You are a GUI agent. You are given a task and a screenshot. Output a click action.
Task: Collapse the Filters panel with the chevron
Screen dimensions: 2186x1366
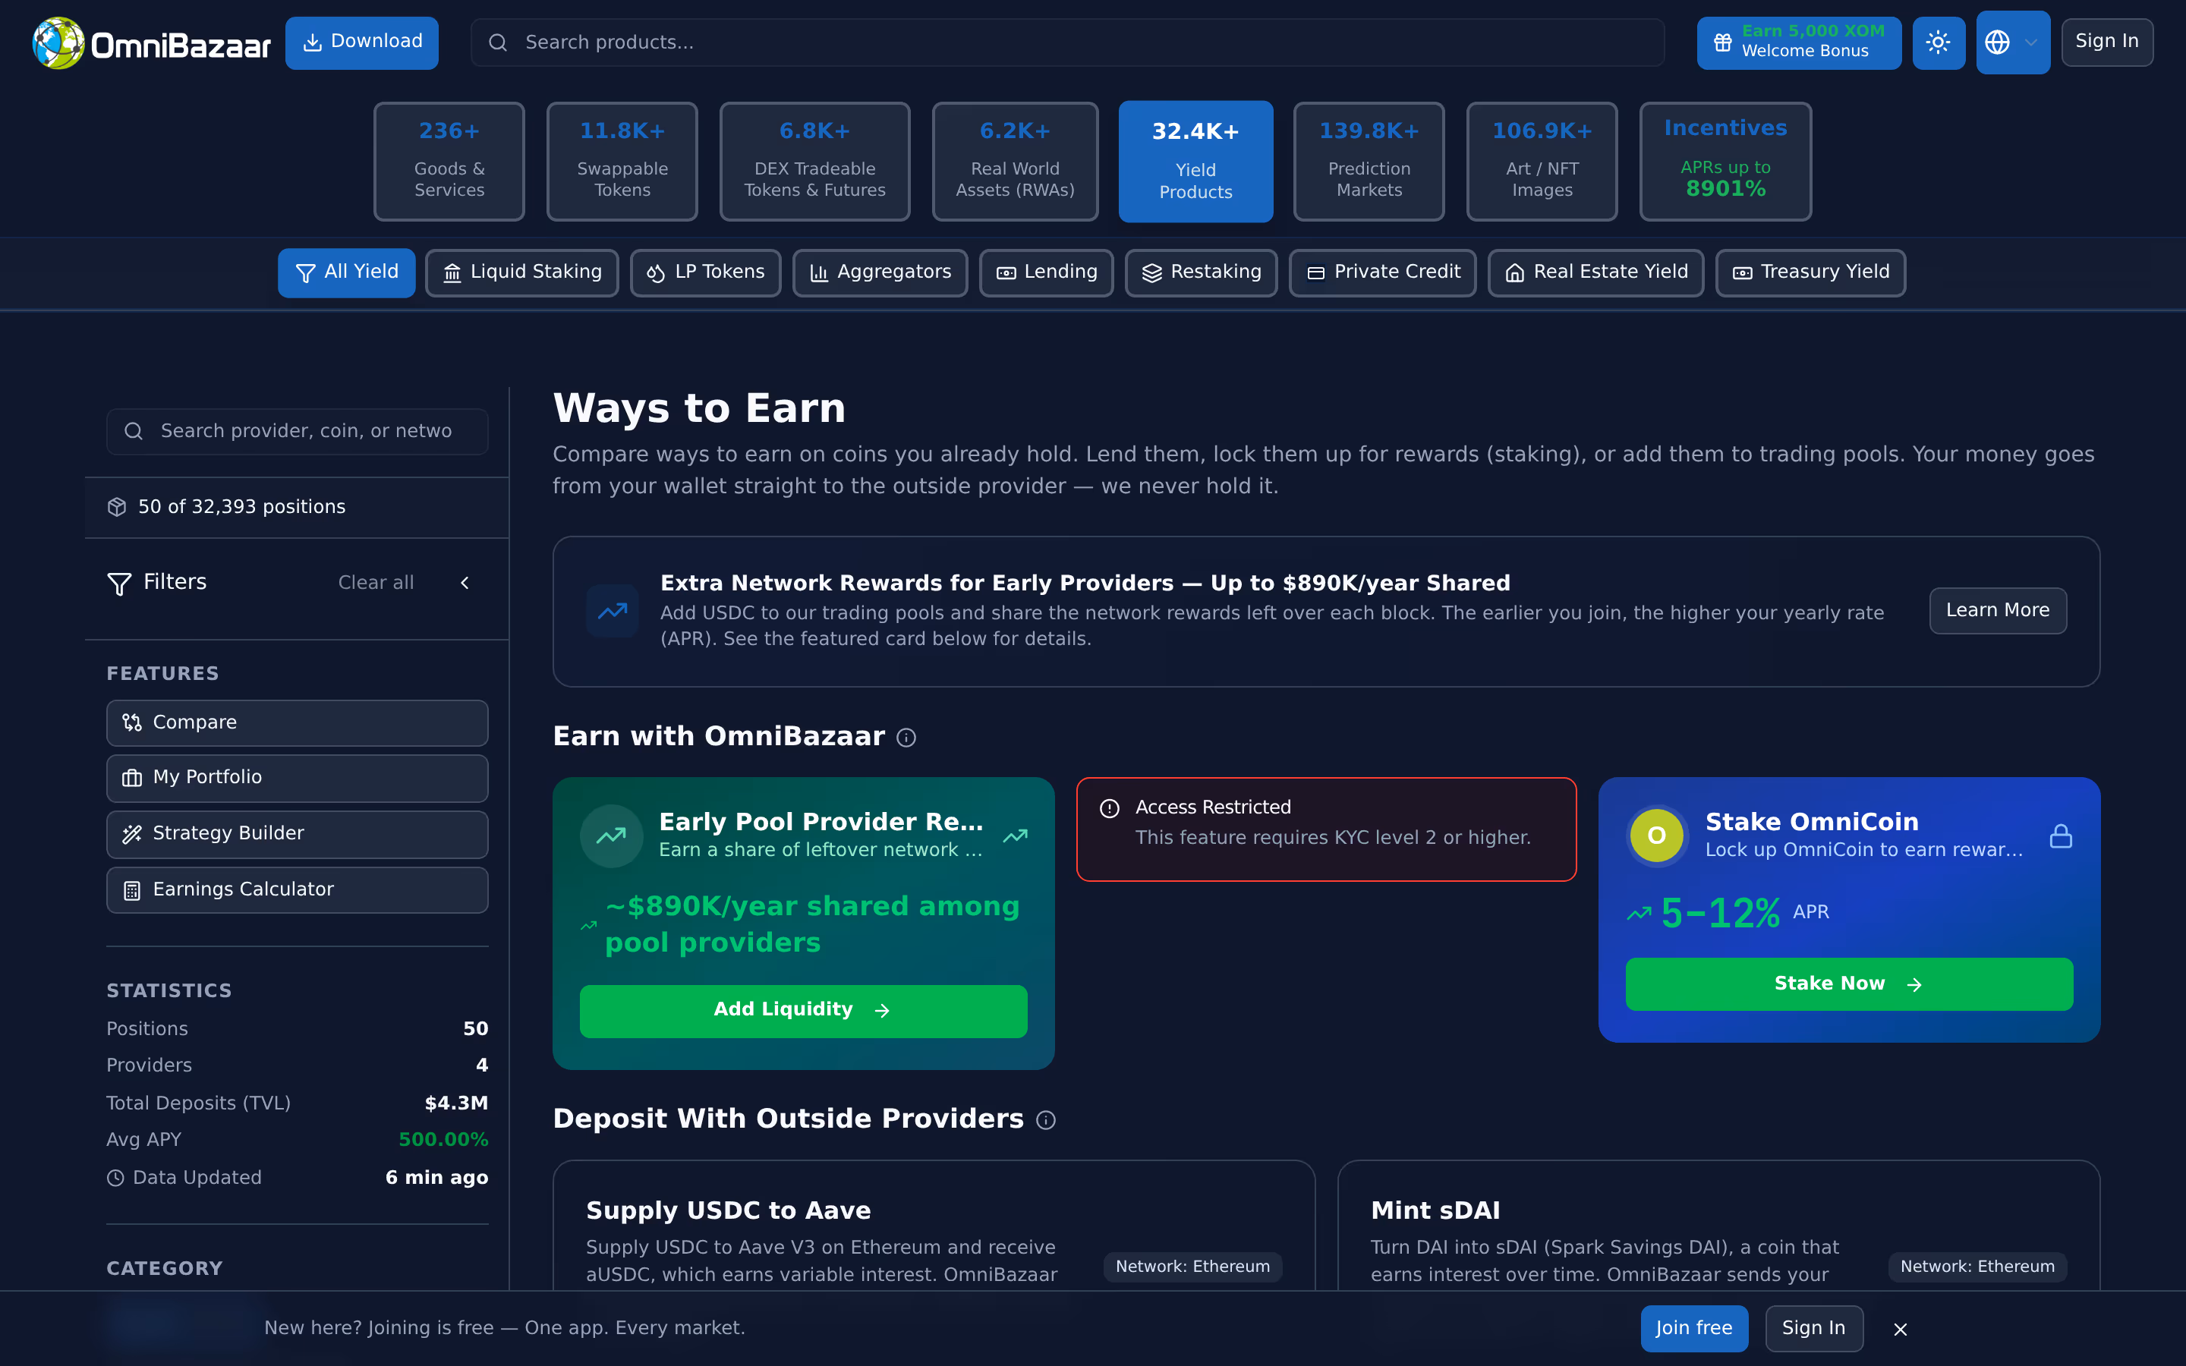[x=465, y=583]
